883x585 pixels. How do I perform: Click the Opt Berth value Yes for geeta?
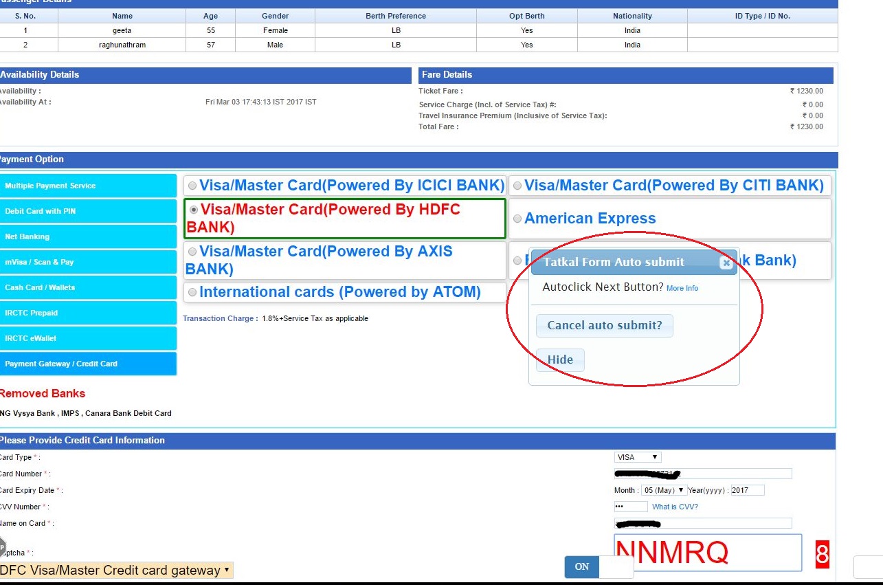click(527, 30)
